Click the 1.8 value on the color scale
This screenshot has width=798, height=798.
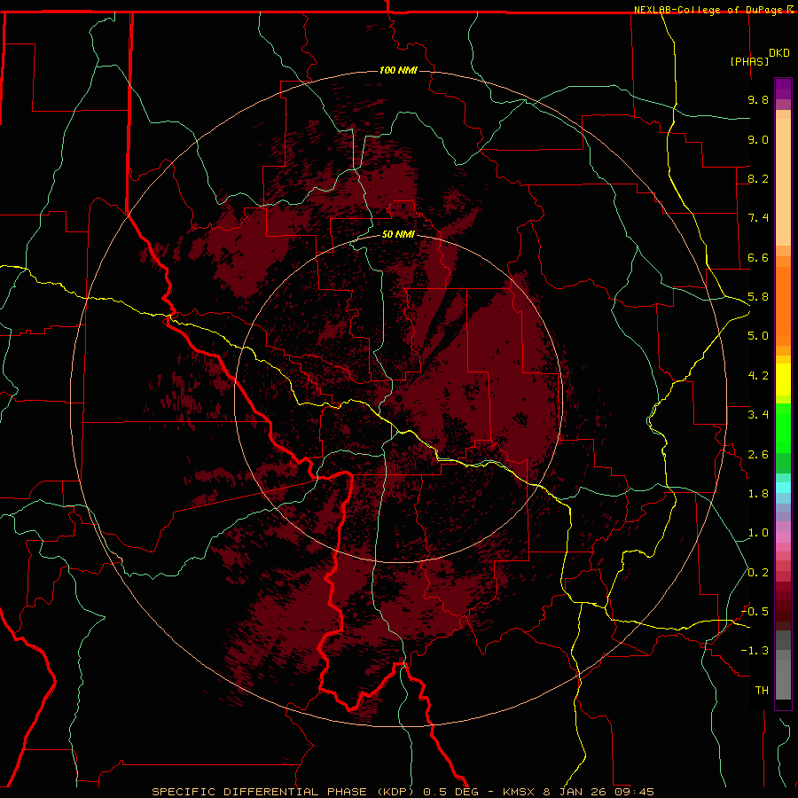pyautogui.click(x=758, y=494)
